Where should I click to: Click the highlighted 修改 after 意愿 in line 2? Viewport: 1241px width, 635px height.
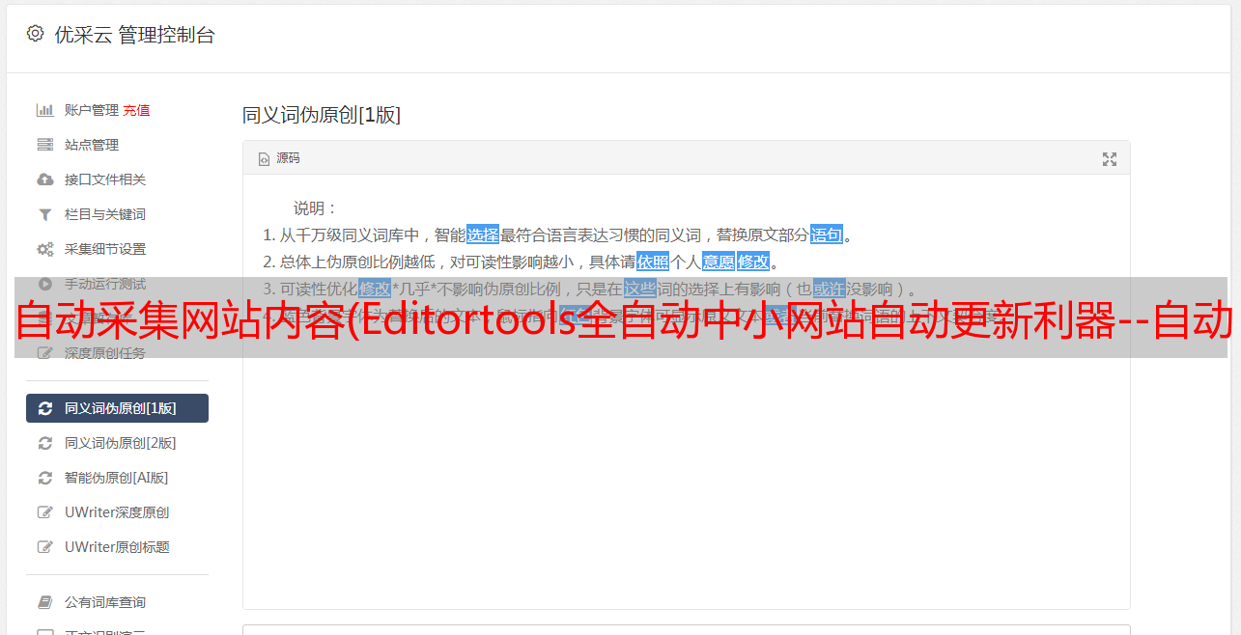pos(753,262)
